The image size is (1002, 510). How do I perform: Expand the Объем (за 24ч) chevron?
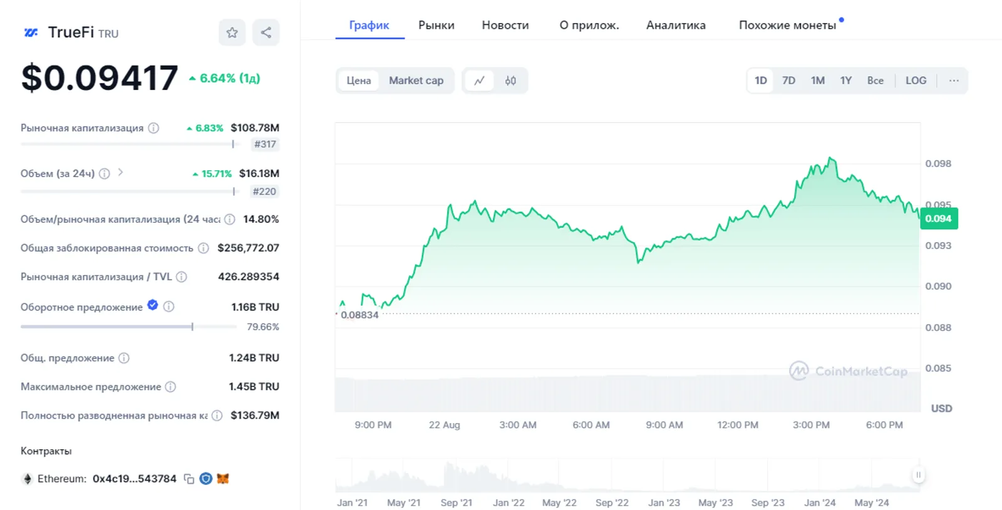pos(120,173)
